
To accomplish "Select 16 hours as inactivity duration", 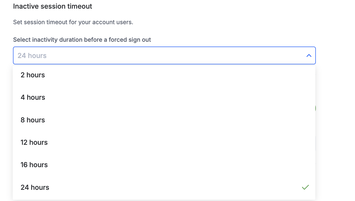I will (x=34, y=165).
